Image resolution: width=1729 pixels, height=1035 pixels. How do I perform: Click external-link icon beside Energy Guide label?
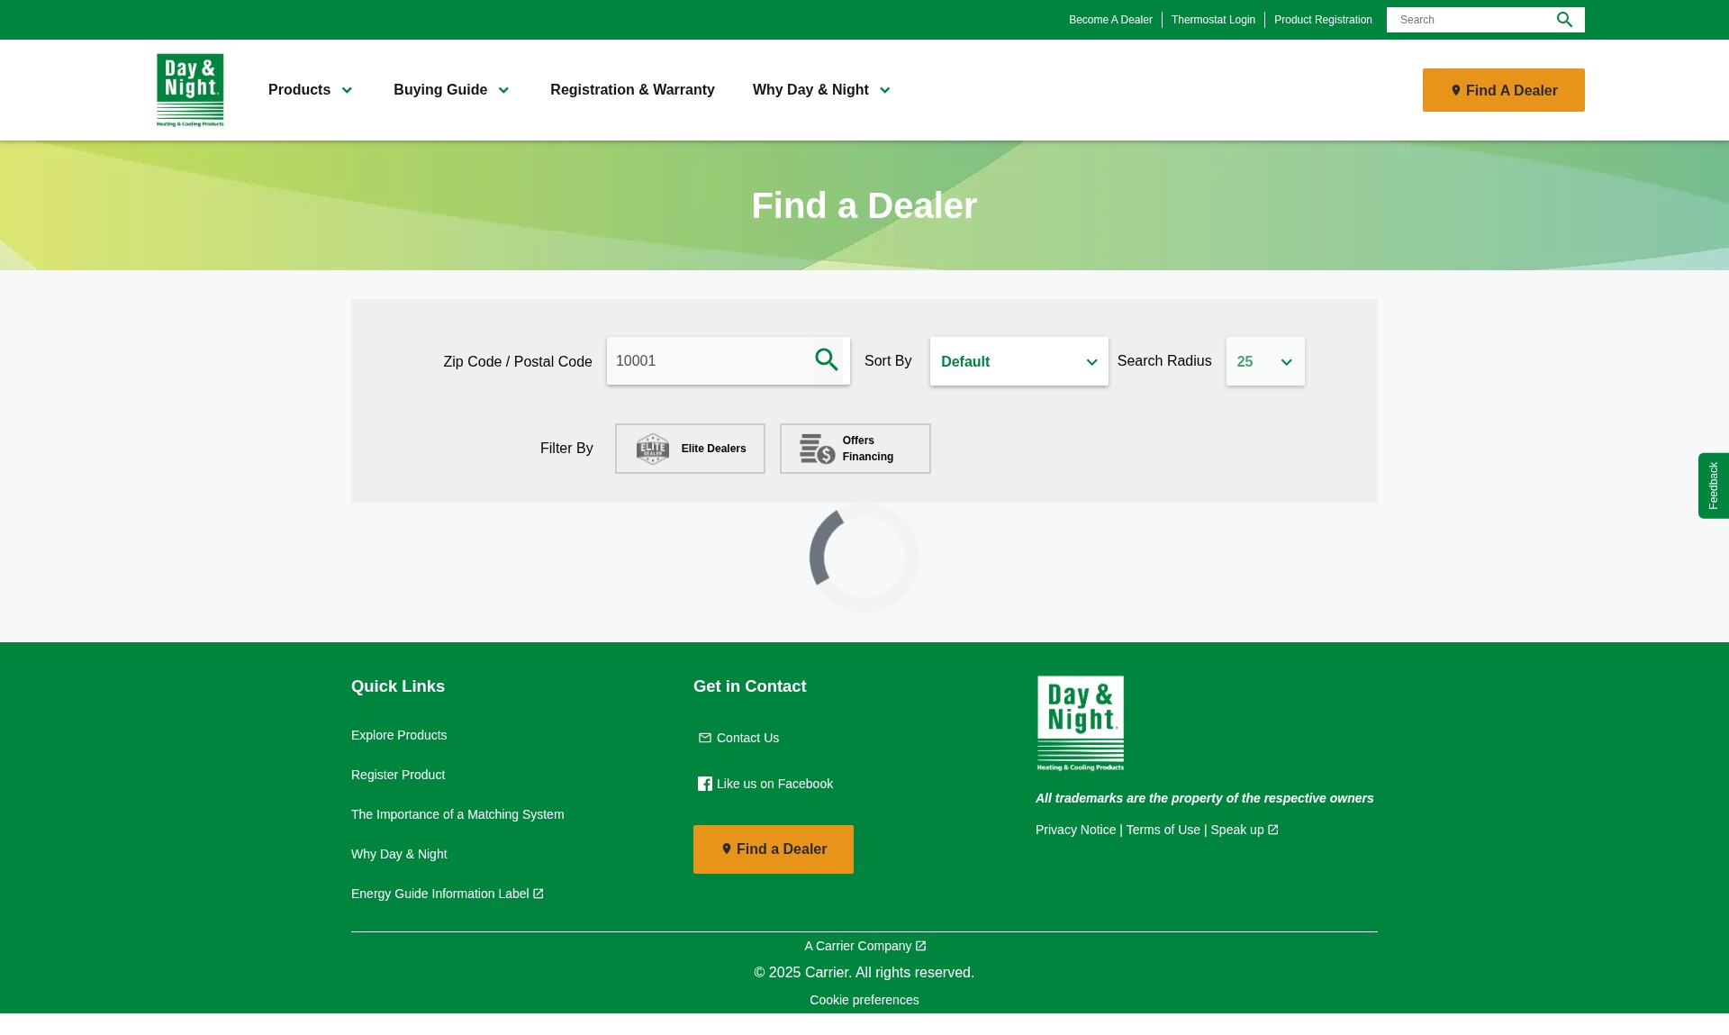[539, 894]
